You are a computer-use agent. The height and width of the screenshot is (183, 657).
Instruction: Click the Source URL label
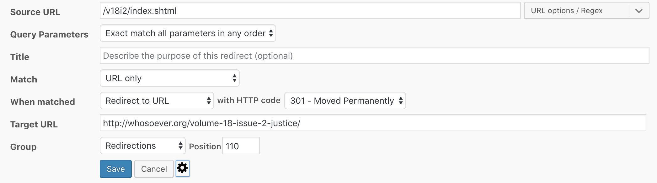pos(35,12)
